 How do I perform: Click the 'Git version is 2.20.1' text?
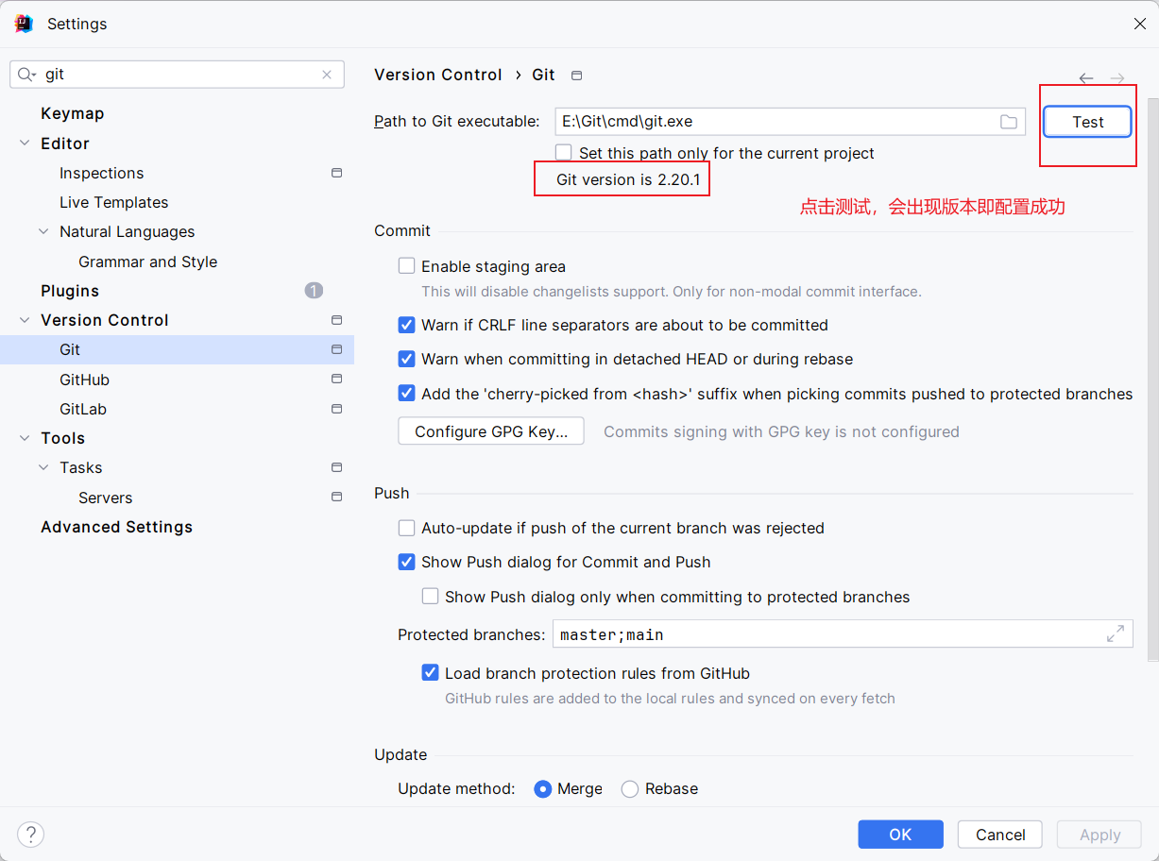628,179
